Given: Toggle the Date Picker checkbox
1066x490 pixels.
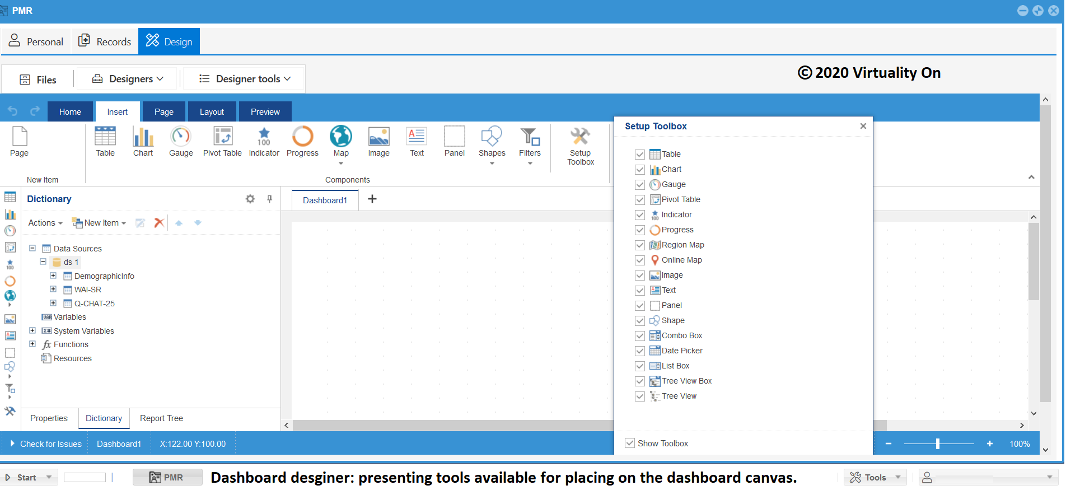Looking at the screenshot, I should [x=640, y=351].
